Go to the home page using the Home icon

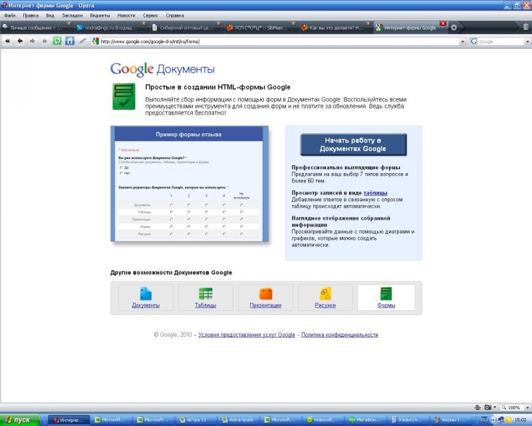70,41
